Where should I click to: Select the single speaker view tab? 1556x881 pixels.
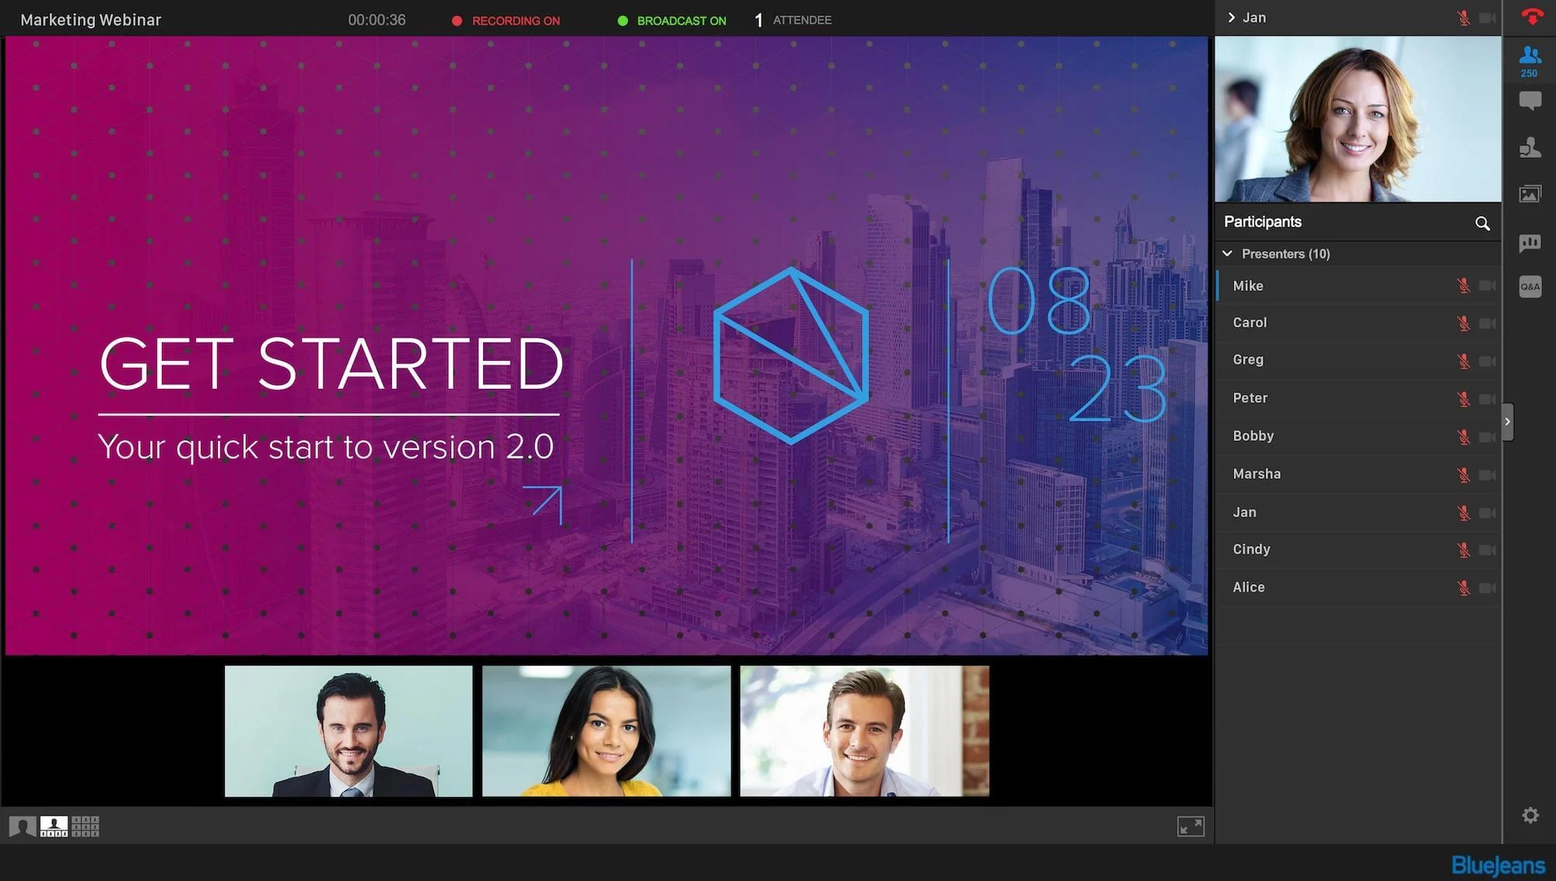coord(23,824)
